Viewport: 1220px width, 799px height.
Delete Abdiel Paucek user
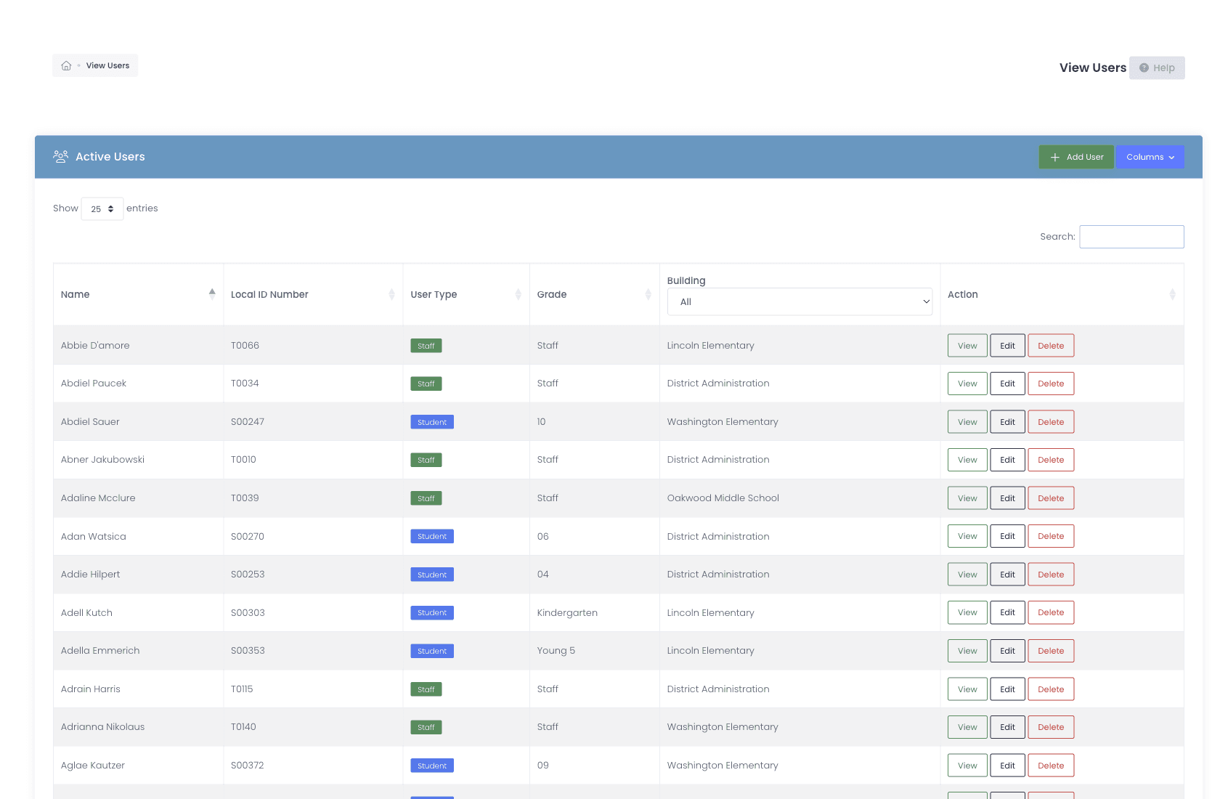click(1051, 384)
